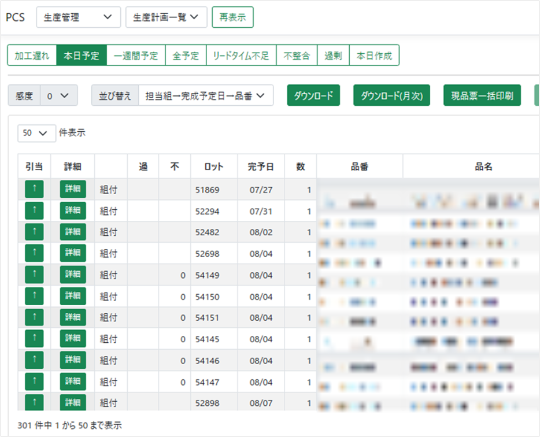Click the up-arrow allocation icon for lot 52482

coord(34,232)
